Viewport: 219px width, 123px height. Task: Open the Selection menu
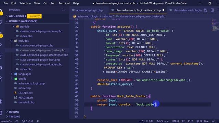pyautogui.click(x=25, y=3)
